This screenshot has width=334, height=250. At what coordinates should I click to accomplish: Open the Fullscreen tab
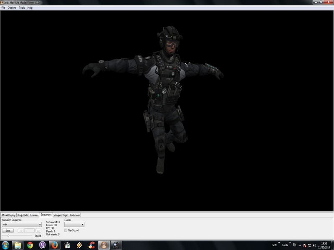pos(75,215)
